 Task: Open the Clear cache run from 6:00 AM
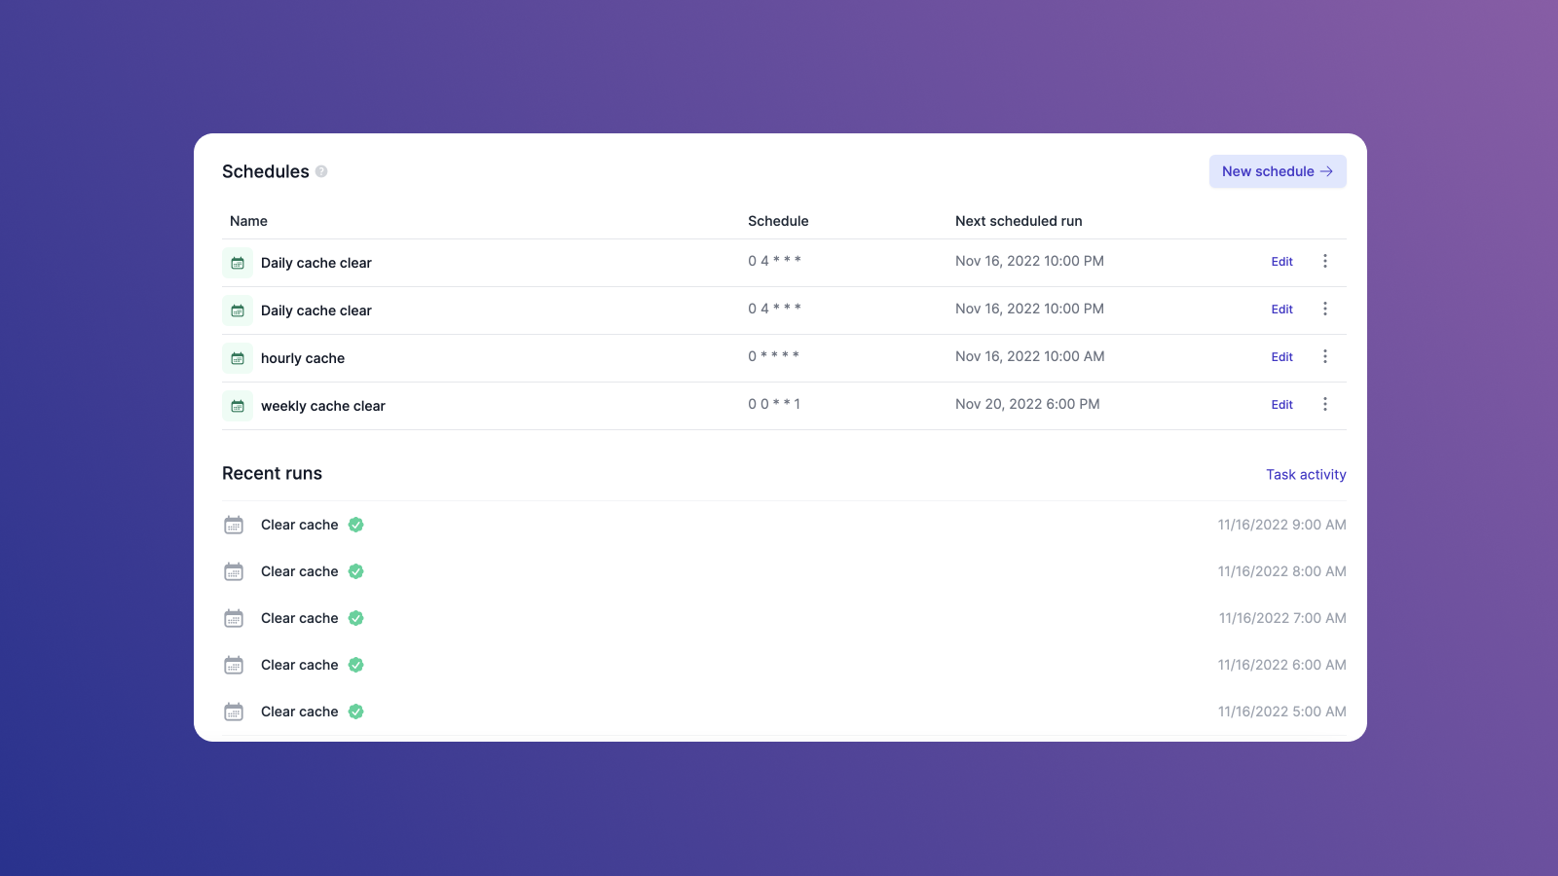coord(300,665)
